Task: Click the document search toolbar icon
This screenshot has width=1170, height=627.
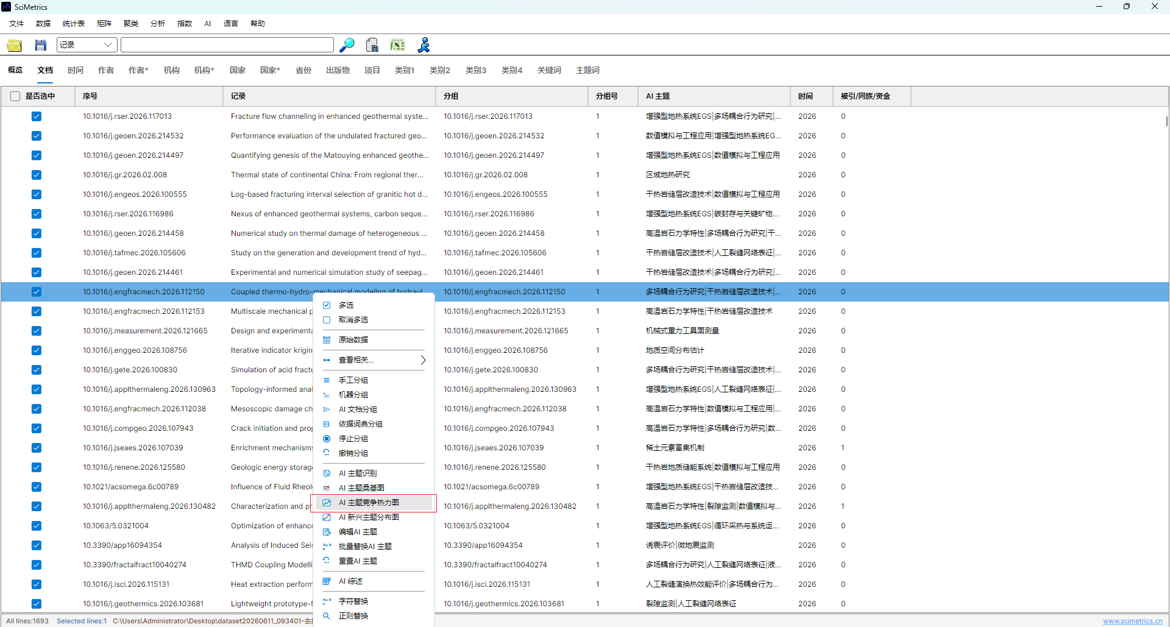Action: coord(372,45)
